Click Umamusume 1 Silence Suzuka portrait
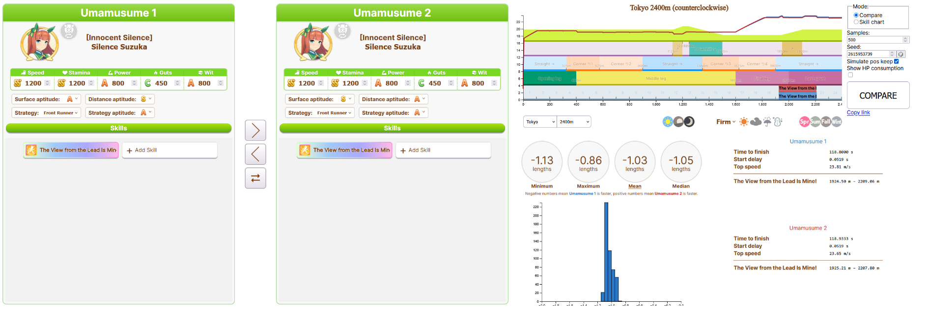The height and width of the screenshot is (319, 928). (39, 42)
